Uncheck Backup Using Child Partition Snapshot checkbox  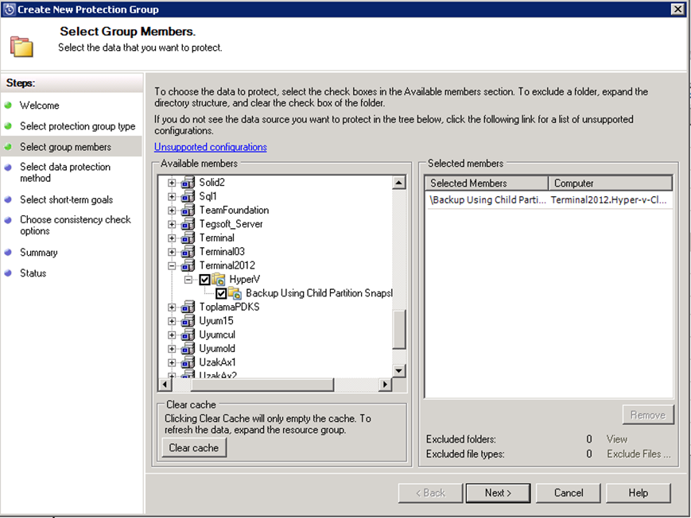(221, 293)
